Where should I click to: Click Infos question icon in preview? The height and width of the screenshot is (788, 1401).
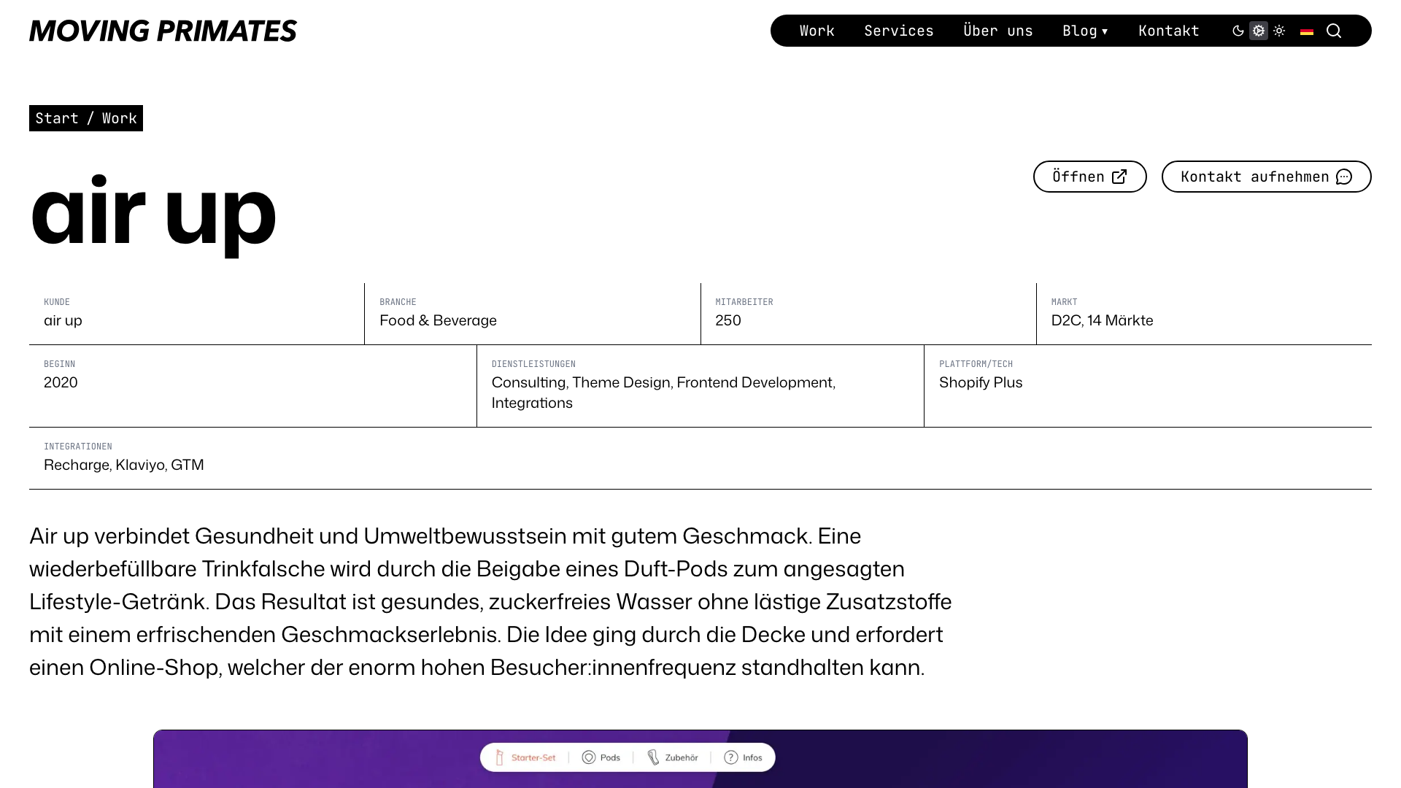(x=731, y=757)
